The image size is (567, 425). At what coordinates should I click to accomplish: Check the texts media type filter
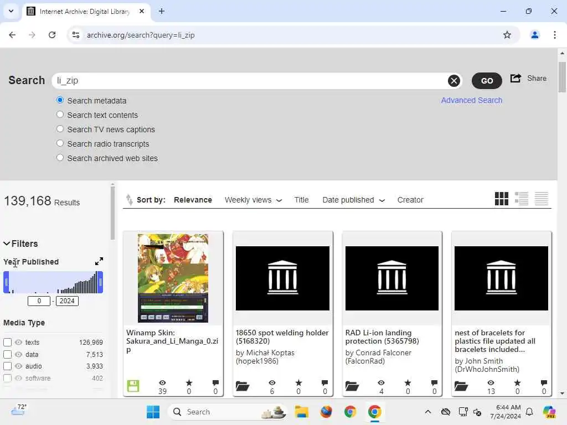click(7, 342)
